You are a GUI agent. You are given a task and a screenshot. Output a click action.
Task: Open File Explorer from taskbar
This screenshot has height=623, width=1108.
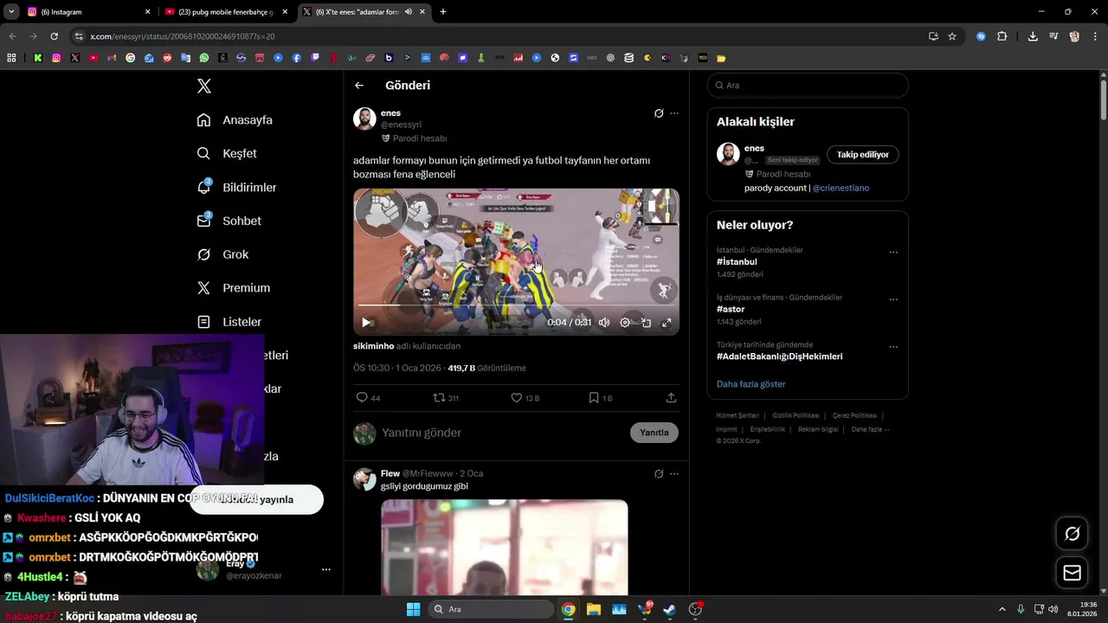point(594,609)
